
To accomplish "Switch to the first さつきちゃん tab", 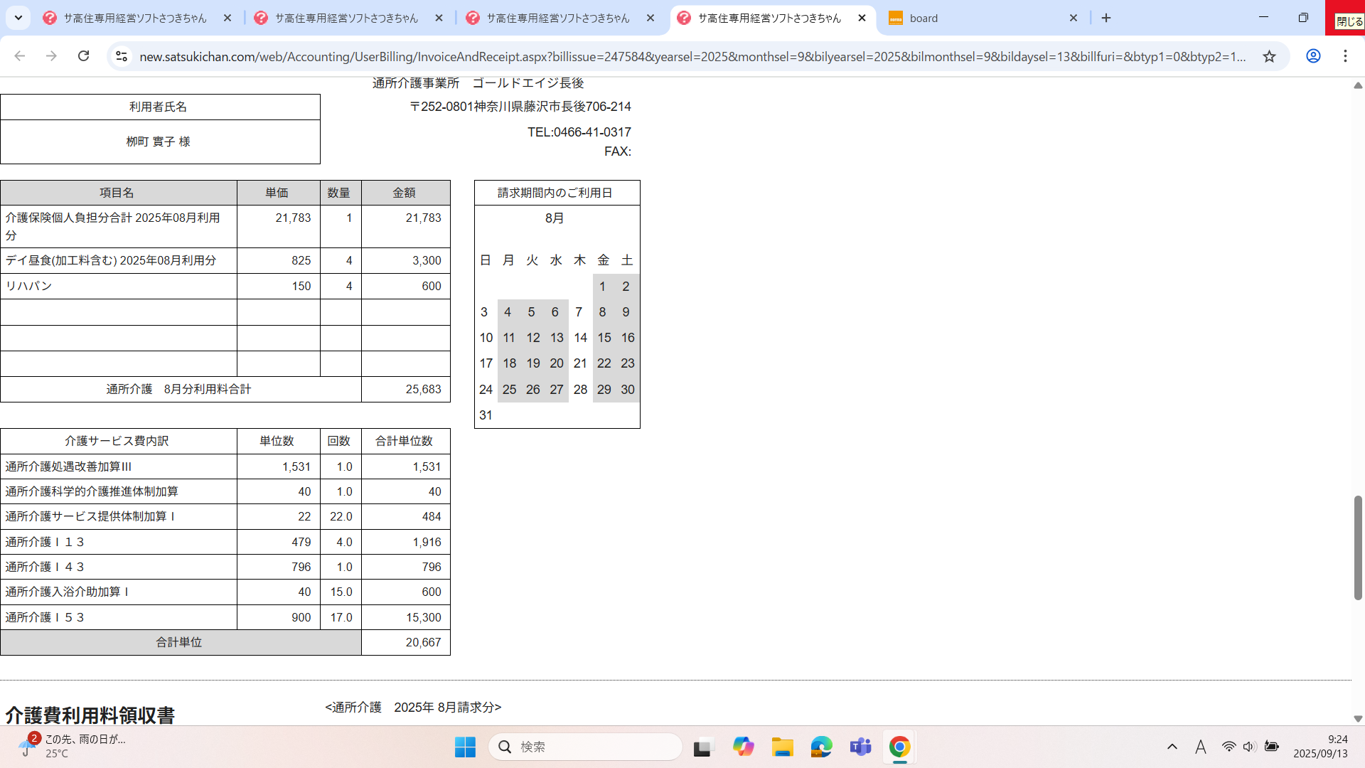I will [135, 18].
